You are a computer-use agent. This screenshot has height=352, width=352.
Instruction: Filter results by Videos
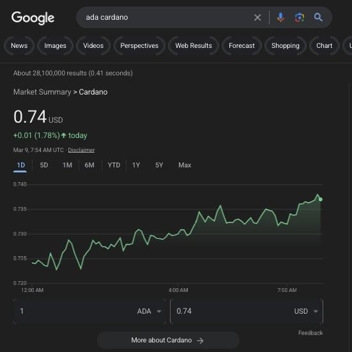[93, 45]
